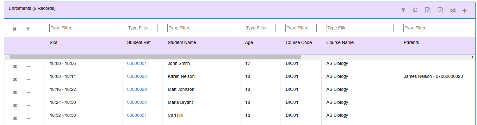Export enrolments to Excel file
477x125 pixels.
[428, 10]
